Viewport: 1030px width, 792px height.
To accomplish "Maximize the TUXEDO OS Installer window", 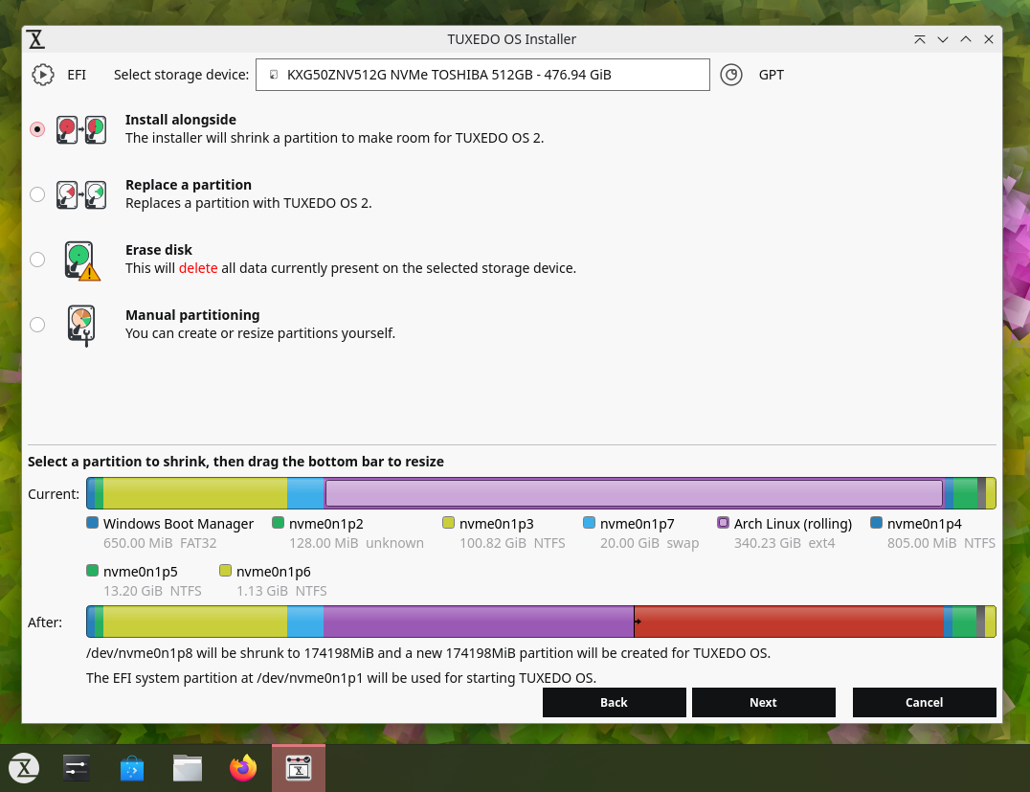I will pos(966,39).
